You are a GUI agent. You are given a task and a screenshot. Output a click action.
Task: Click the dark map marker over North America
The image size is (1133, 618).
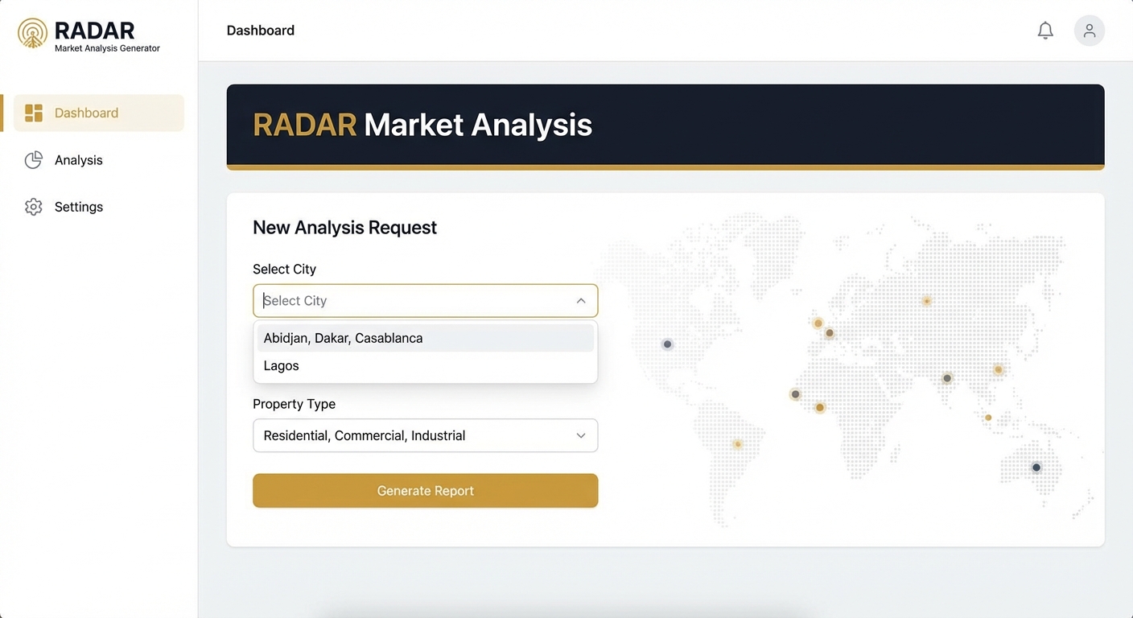click(x=667, y=344)
